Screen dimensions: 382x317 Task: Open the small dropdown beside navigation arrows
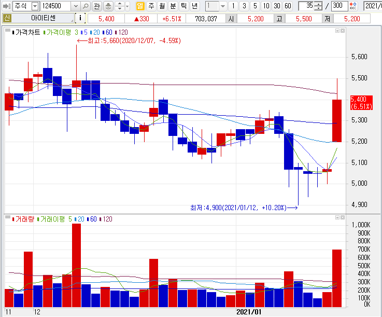point(128,6)
